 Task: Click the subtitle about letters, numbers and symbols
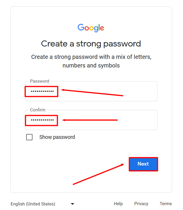tap(91, 61)
